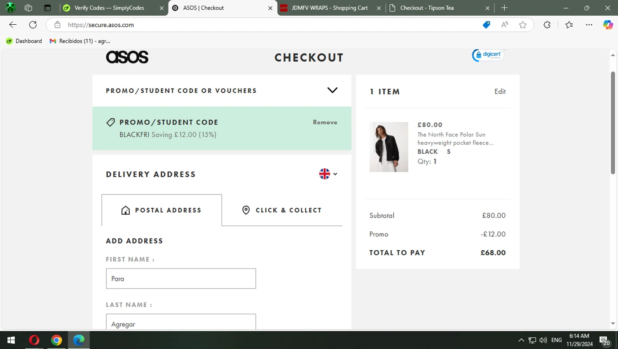The image size is (618, 349).
Task: Open Google Chrome from the taskbar
Action: (x=56, y=340)
